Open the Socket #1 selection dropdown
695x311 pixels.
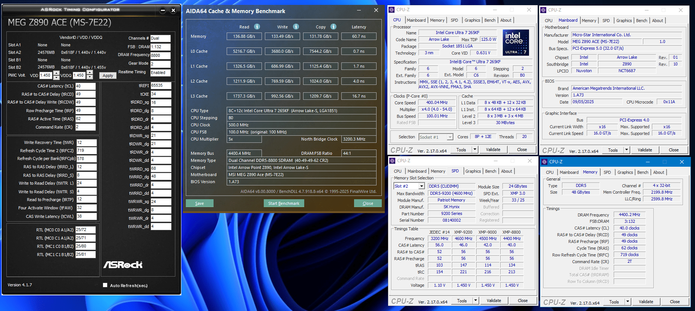[x=450, y=137]
